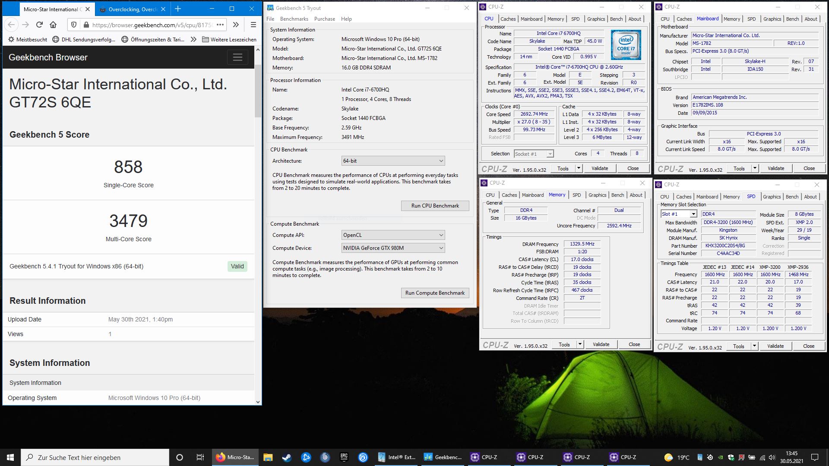The height and width of the screenshot is (466, 829).
Task: Expand Tools arrow in CPU-Z CPU window
Action: click(x=579, y=168)
